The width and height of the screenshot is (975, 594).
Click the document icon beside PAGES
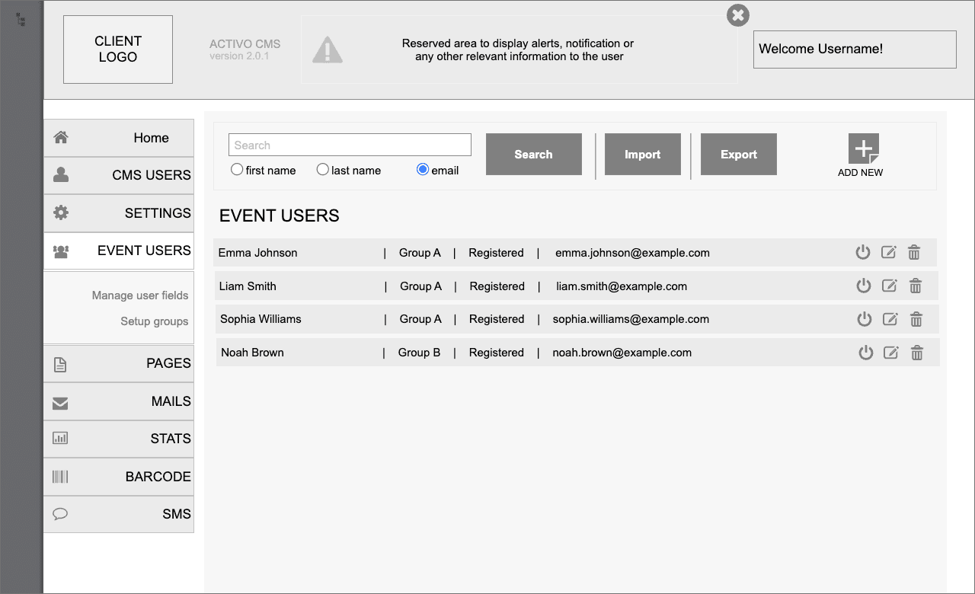pyautogui.click(x=60, y=365)
